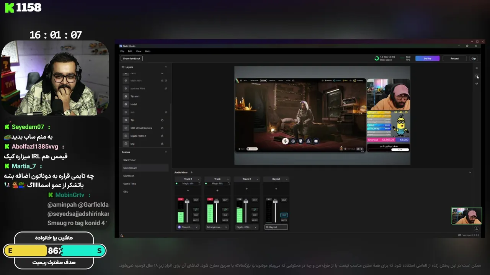Show the hidden Main Alert layer

166,81
